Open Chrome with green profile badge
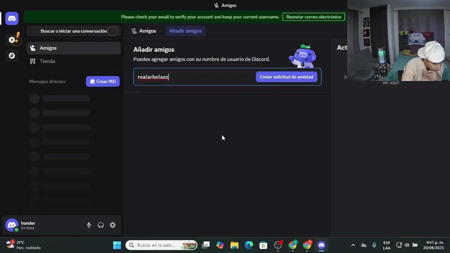Screen dimensions: 450x253 [293, 245]
